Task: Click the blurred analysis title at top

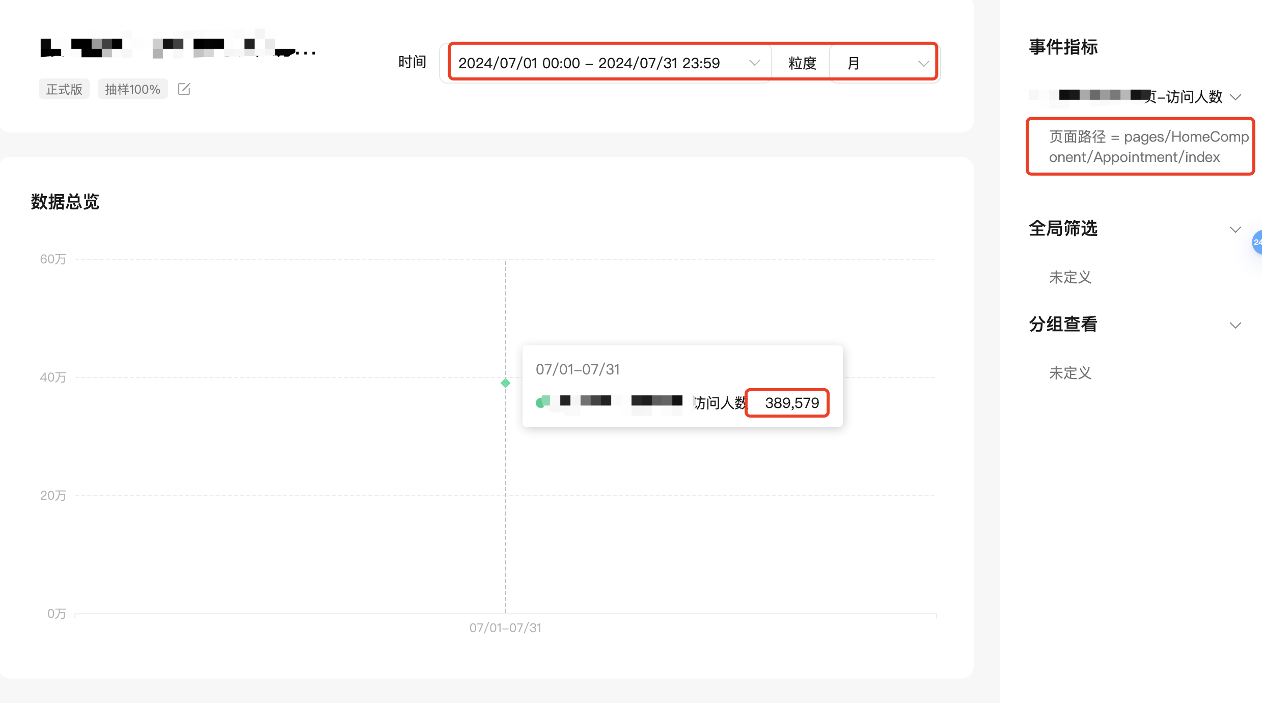Action: point(178,48)
